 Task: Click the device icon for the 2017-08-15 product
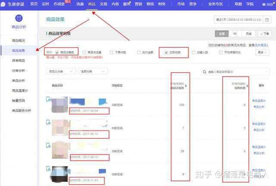coord(48,146)
